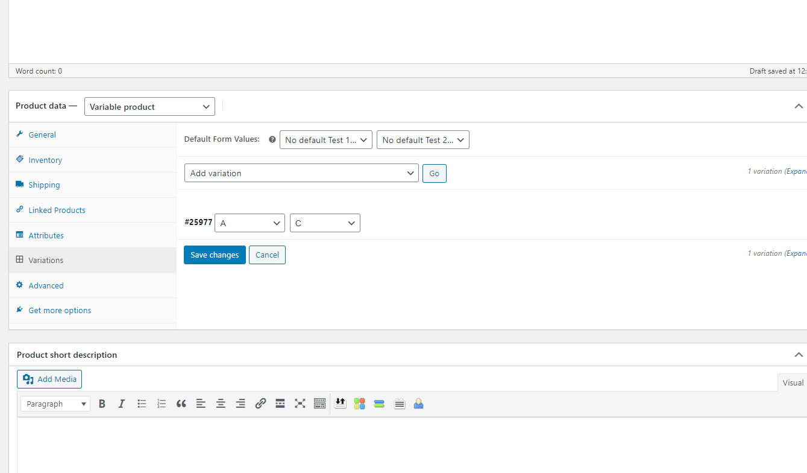Open the Inventory tab
Viewport: 807px width, 473px height.
(x=45, y=160)
